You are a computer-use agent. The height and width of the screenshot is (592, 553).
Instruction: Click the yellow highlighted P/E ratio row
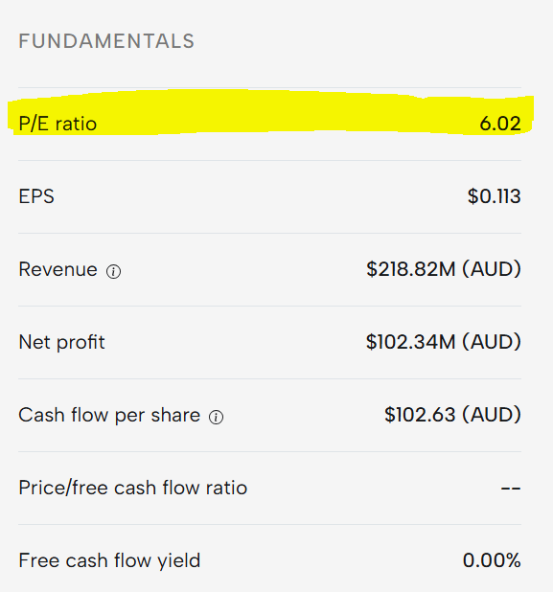tap(270, 112)
